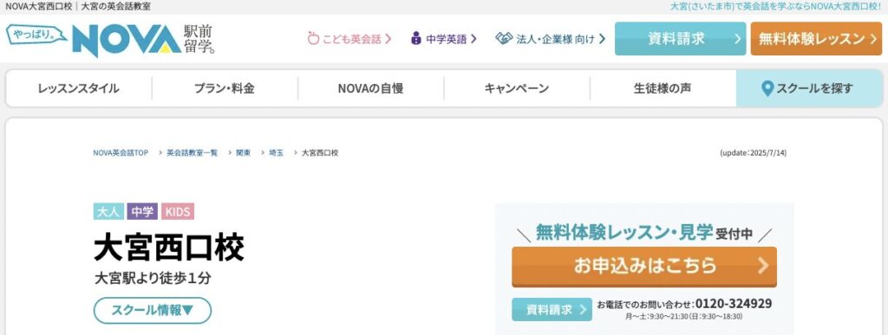
Task: Click the orange 無料体験レッスン button
Action: tap(816, 38)
